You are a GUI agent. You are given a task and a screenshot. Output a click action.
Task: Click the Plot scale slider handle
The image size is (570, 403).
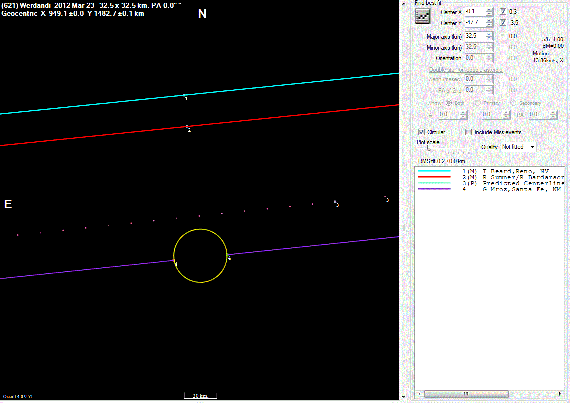click(x=429, y=148)
